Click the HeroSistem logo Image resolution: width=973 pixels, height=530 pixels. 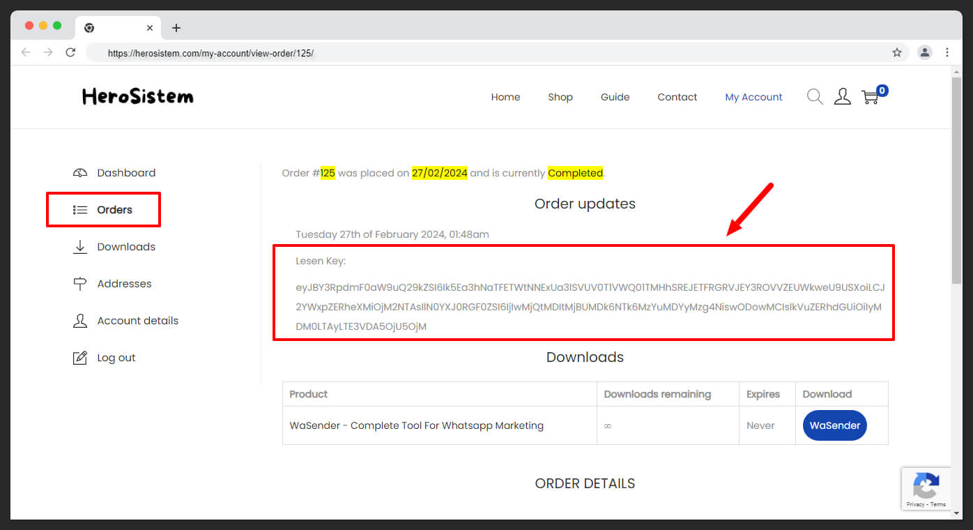(x=137, y=97)
